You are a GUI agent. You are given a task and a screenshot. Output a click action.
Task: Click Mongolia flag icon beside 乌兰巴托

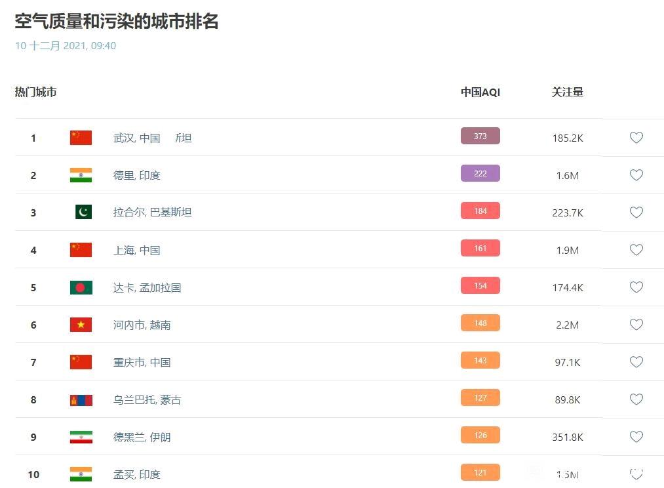81,399
